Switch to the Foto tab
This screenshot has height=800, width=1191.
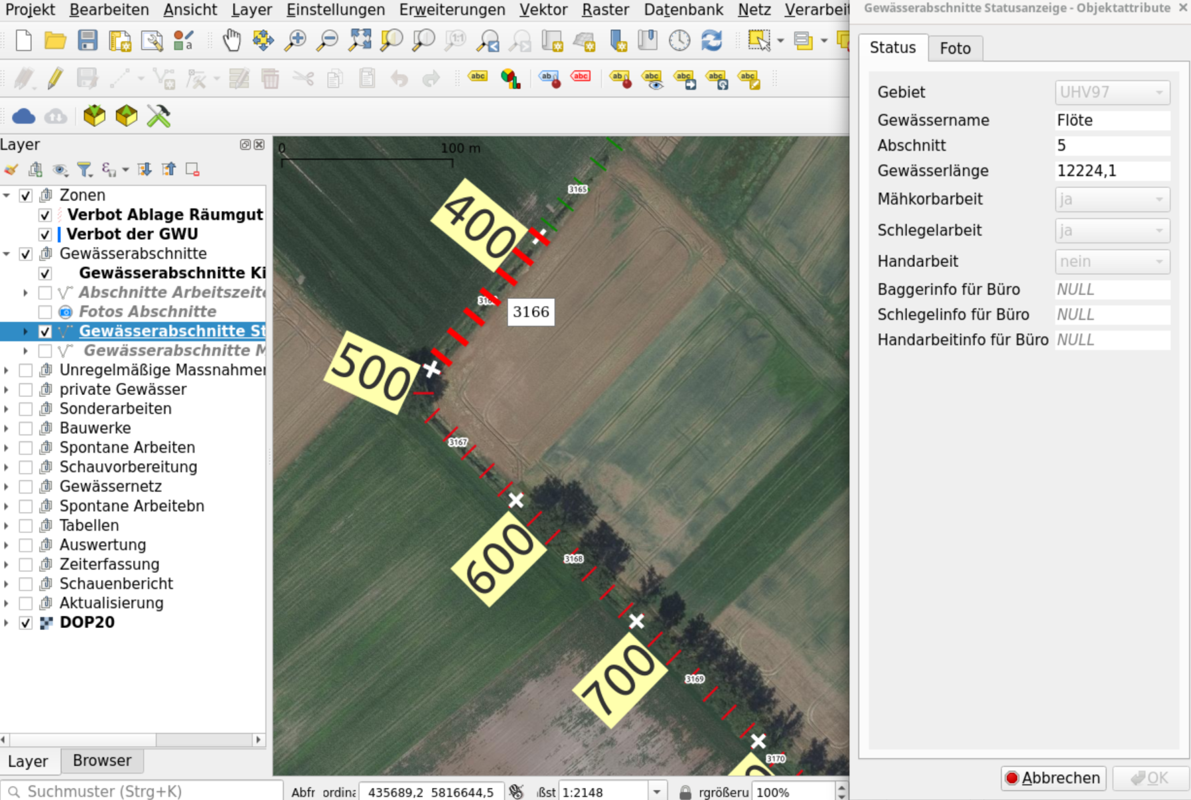[955, 48]
